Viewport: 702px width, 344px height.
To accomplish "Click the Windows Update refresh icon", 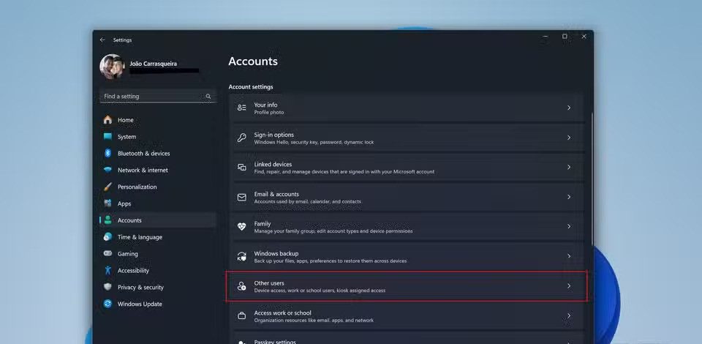I will click(107, 304).
